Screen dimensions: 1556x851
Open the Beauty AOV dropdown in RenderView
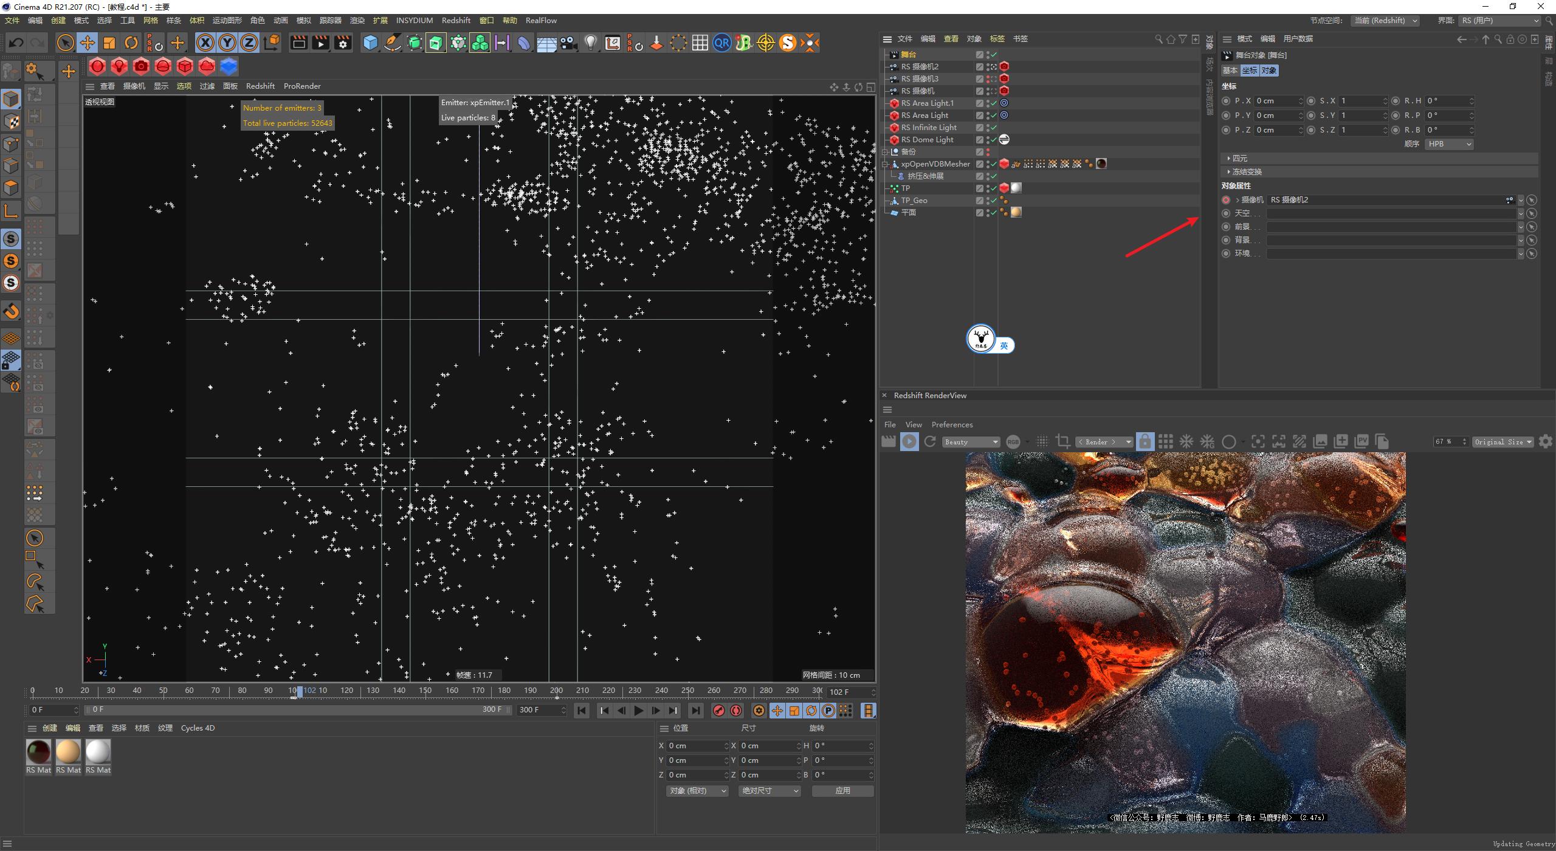970,442
